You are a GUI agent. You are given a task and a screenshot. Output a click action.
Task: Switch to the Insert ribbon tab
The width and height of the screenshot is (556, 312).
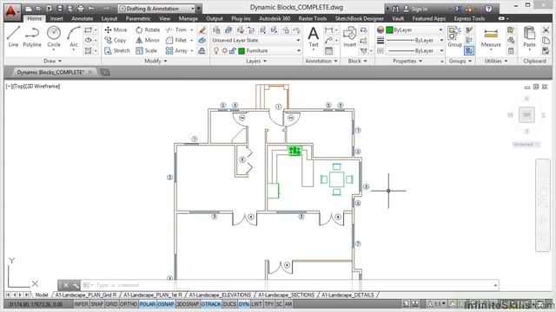pyautogui.click(x=56, y=18)
